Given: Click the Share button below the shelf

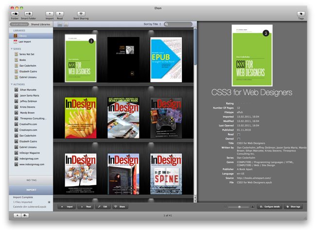Looking at the screenshot, I should [x=120, y=207].
